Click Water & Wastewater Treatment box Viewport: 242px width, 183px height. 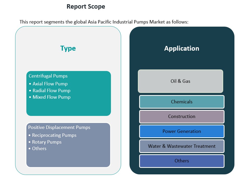pos(182,146)
